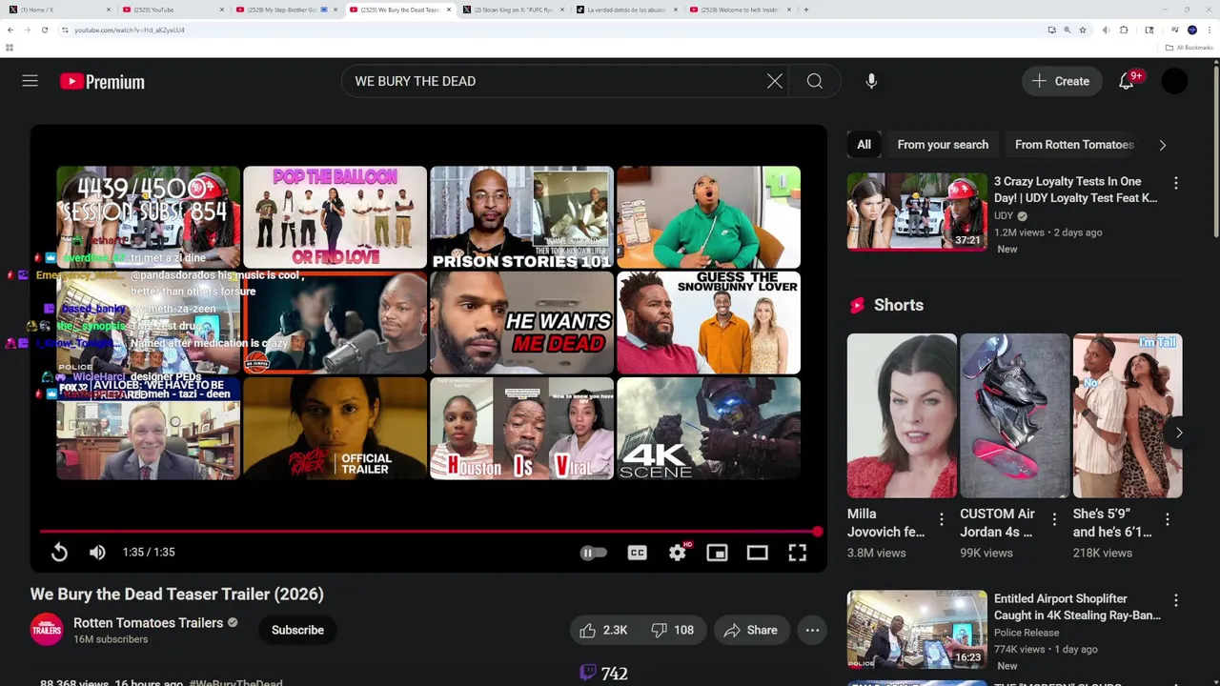Start voice search with the microphone

(x=871, y=81)
